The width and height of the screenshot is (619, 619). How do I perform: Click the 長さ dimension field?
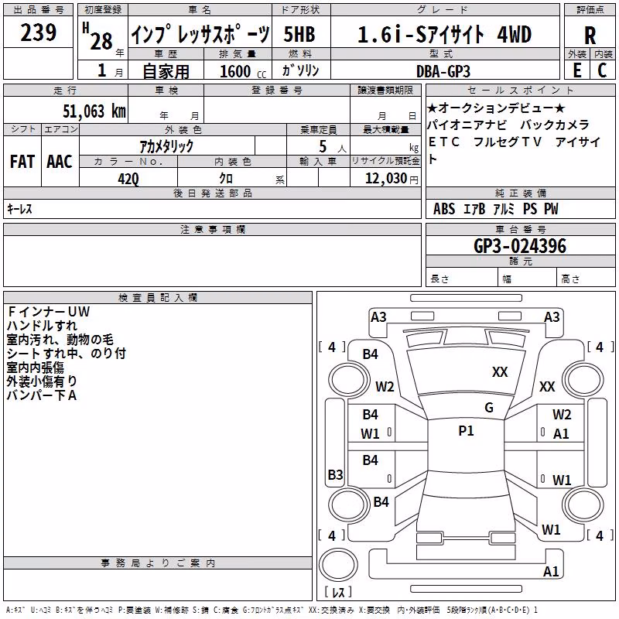click(462, 278)
